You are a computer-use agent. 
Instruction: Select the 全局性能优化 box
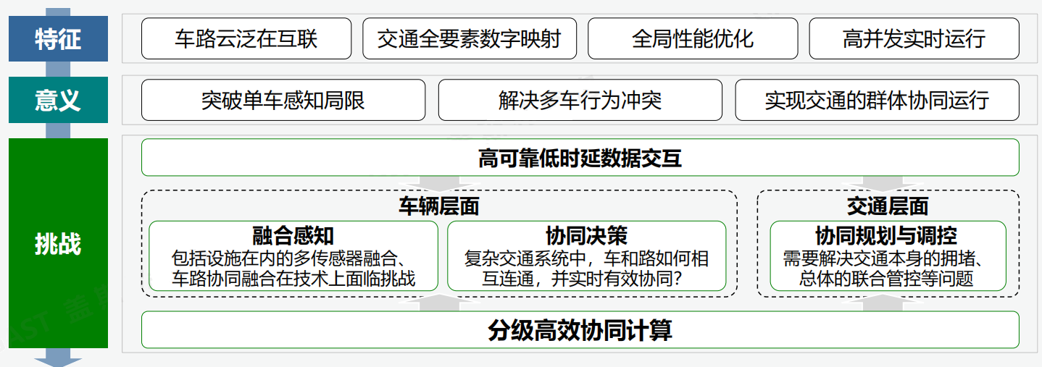tap(693, 38)
